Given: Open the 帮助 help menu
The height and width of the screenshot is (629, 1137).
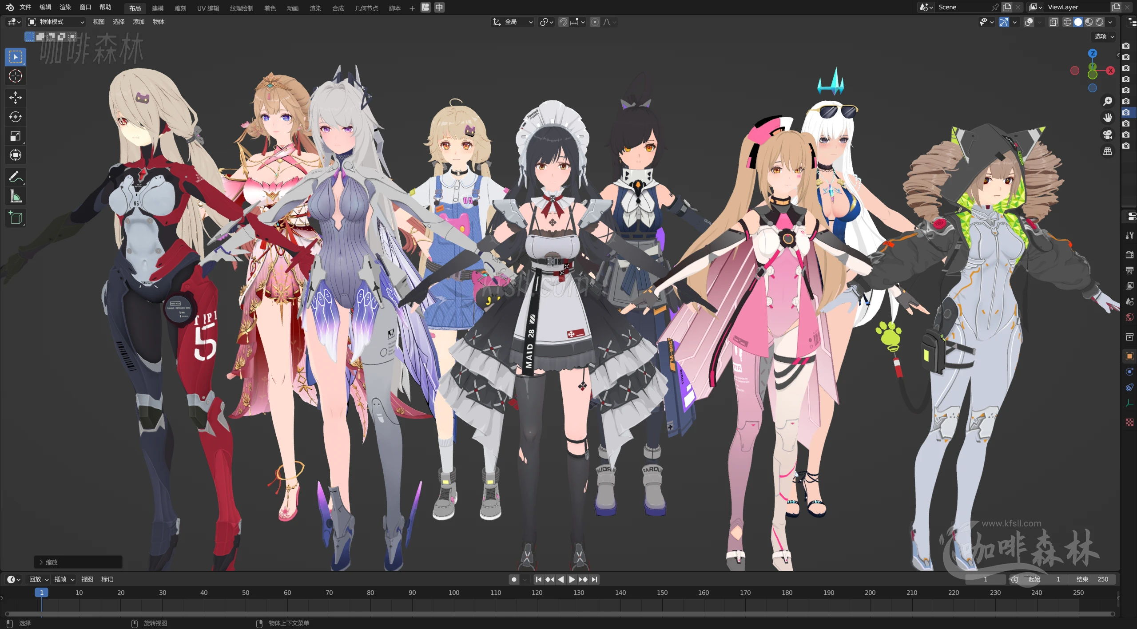Looking at the screenshot, I should pyautogui.click(x=105, y=7).
